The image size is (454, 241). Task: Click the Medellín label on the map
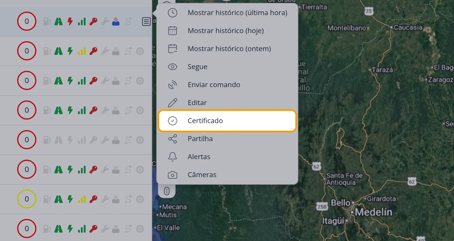(x=373, y=213)
